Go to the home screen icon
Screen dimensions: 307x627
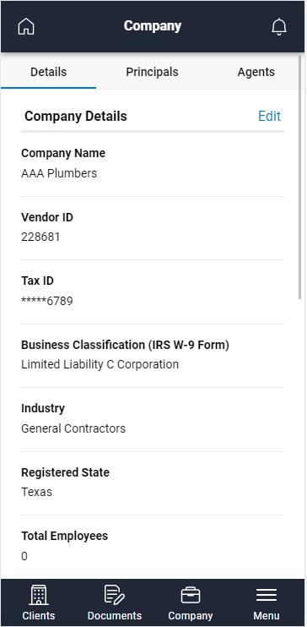pyautogui.click(x=26, y=27)
